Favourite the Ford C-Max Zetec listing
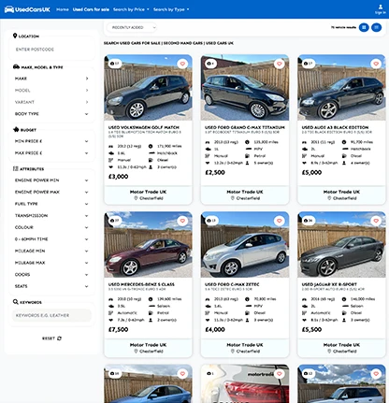Viewport: 389px width, 403px height. tap(280, 221)
